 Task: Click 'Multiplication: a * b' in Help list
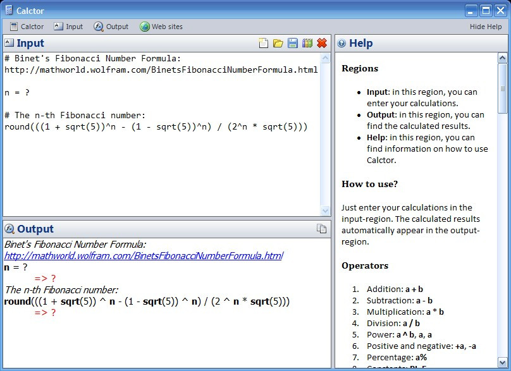pos(405,312)
